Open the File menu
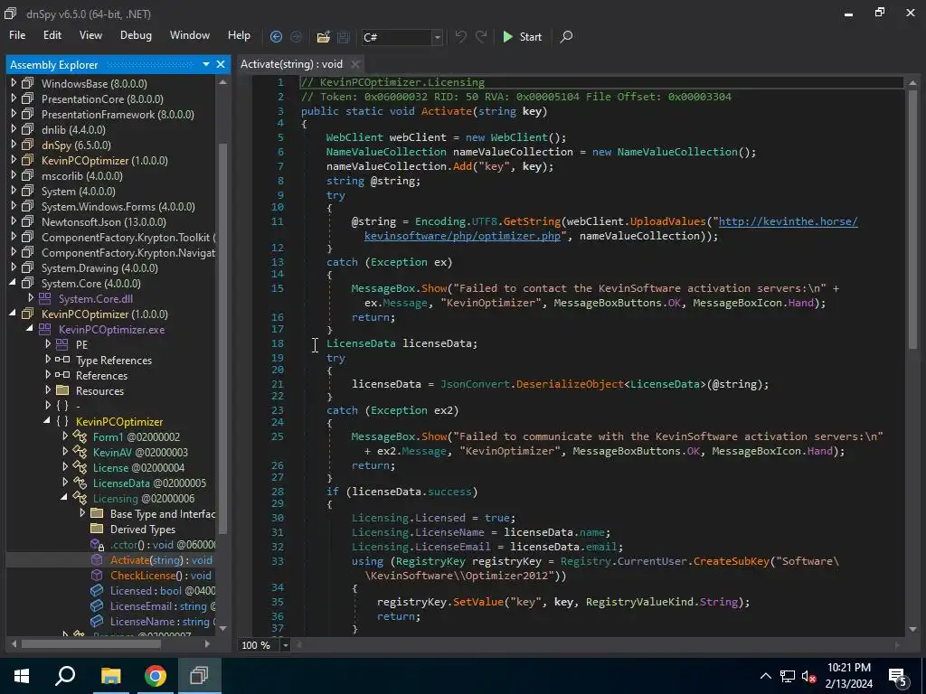 pyautogui.click(x=17, y=35)
